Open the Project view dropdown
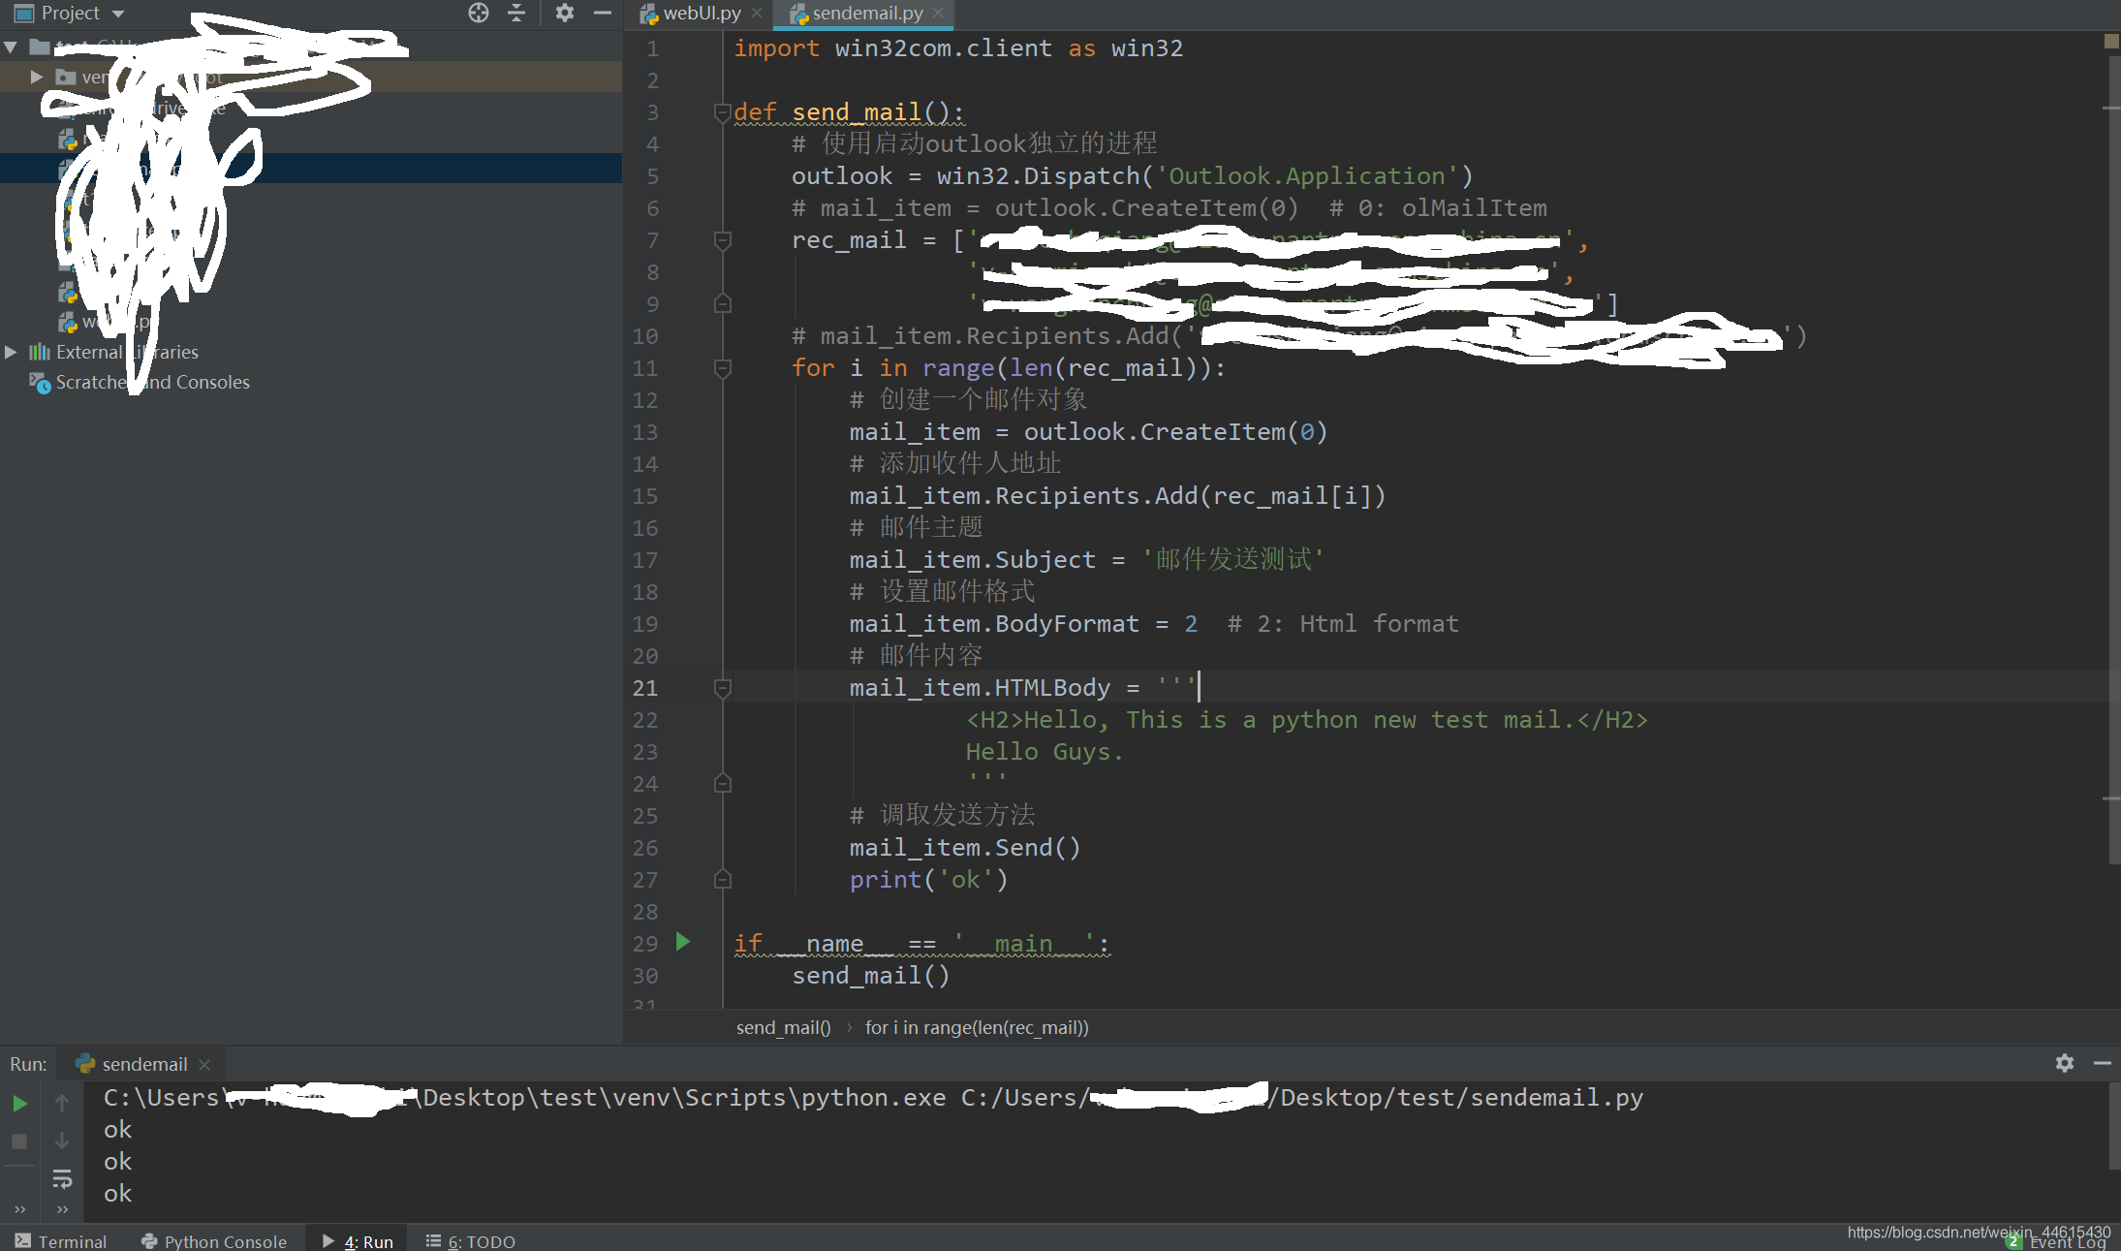 (118, 14)
